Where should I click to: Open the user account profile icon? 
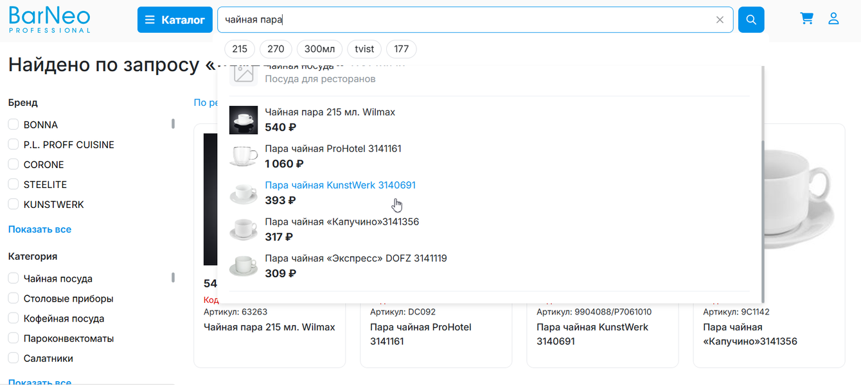833,19
